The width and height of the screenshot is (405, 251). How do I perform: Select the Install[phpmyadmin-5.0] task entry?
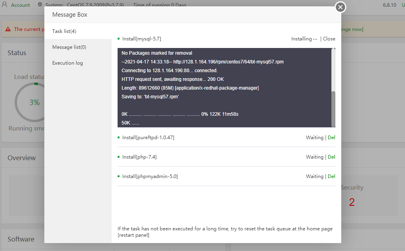[150, 176]
